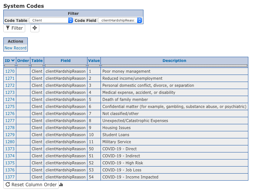Click the Field column filter field
The image size is (258, 194).
[66, 66]
